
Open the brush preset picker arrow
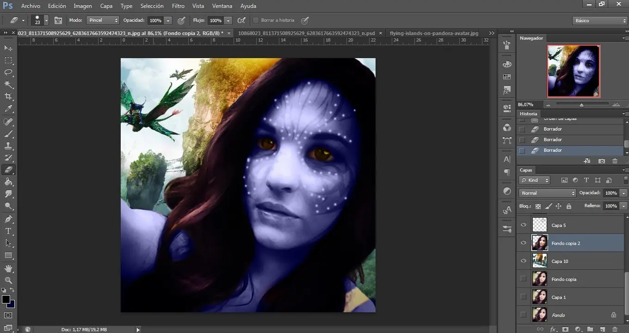46,21
